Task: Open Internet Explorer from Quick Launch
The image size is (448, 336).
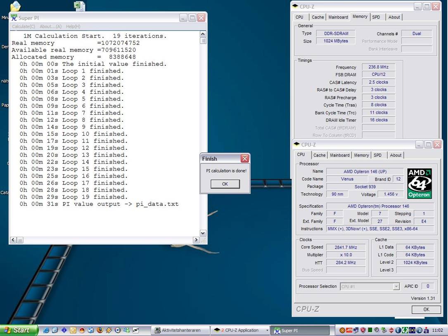Action: (46, 330)
